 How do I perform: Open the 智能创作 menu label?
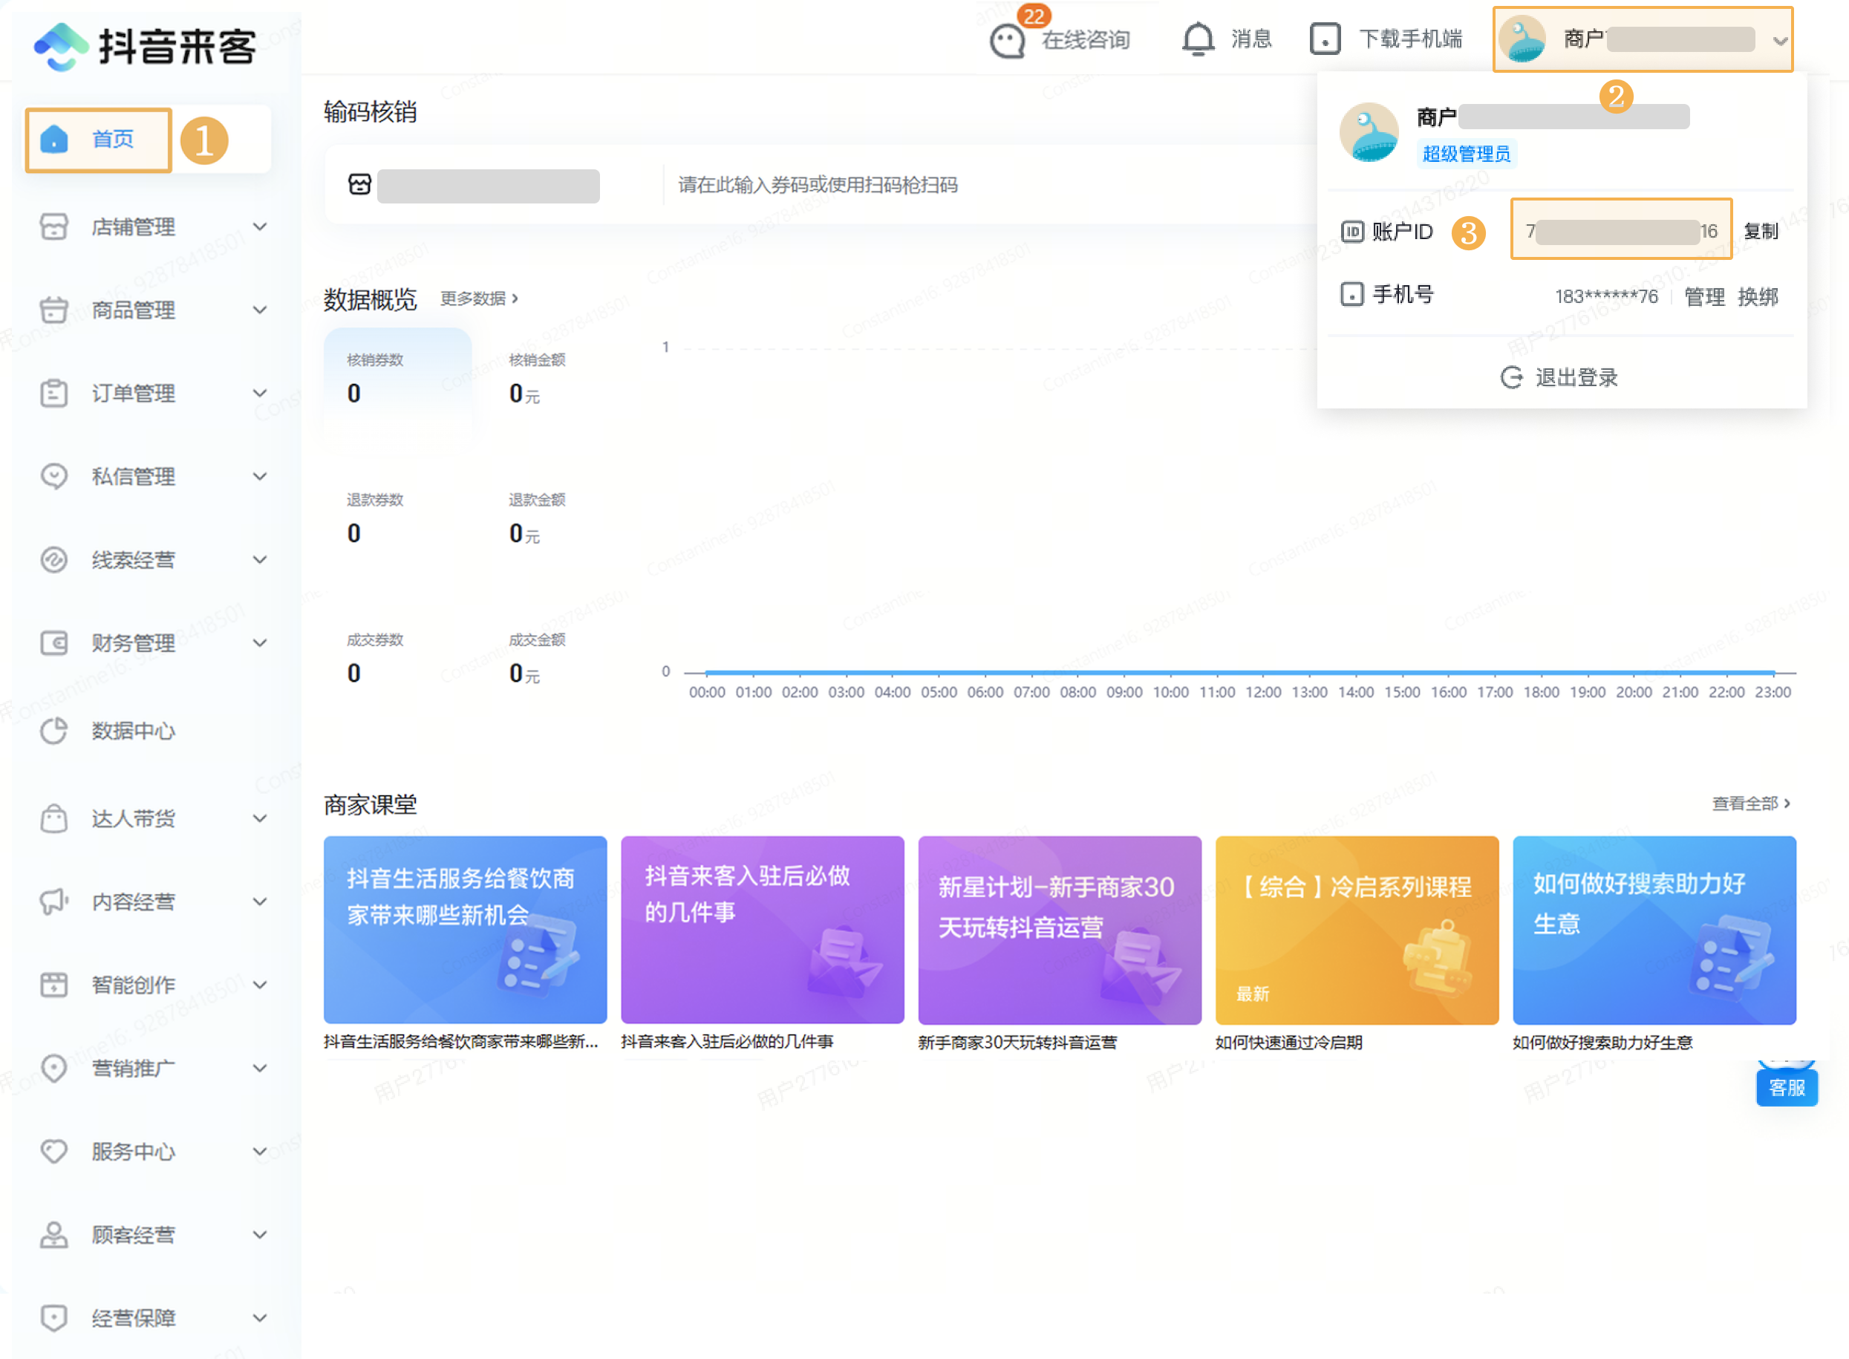133,985
